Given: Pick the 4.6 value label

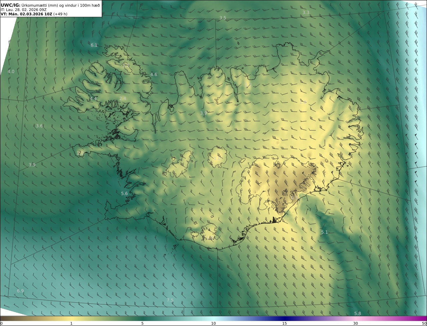Looking at the screenshot, I should (x=154, y=75).
